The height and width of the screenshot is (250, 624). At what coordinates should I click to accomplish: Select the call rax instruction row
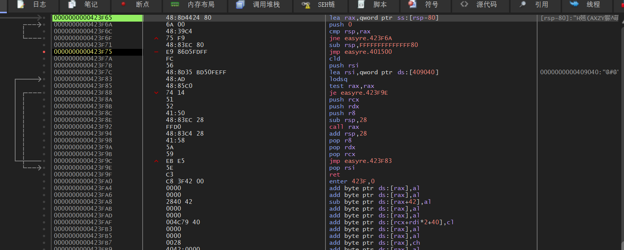pyautogui.click(x=344, y=127)
